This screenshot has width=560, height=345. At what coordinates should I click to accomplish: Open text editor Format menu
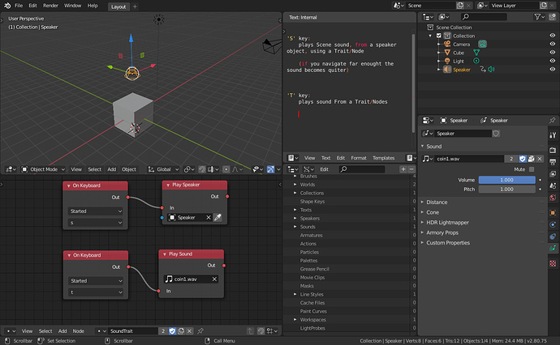(358, 158)
